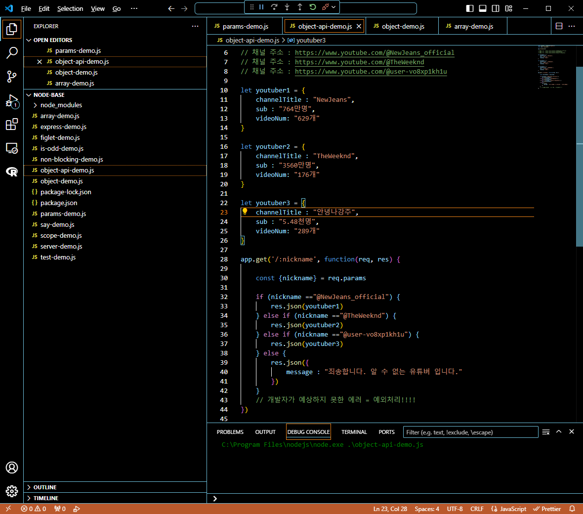The height and width of the screenshot is (514, 583).
Task: Click the debug Step Into button
Action: (287, 7)
